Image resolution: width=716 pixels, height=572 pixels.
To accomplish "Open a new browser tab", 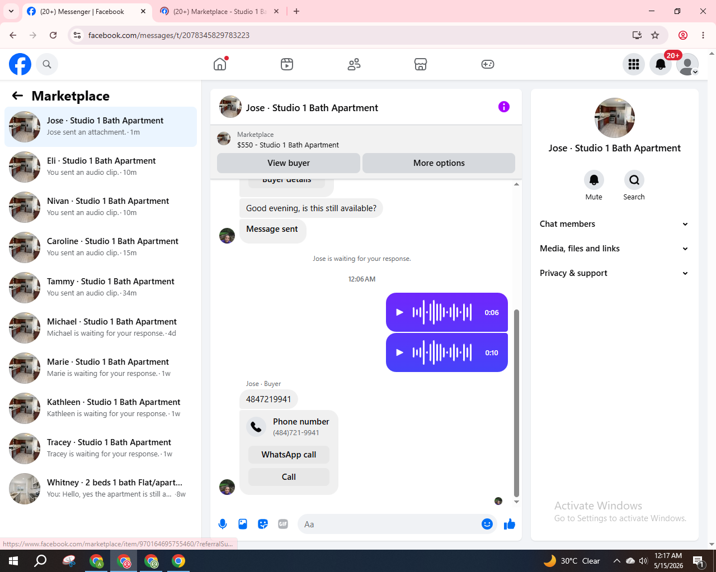I will (x=296, y=11).
